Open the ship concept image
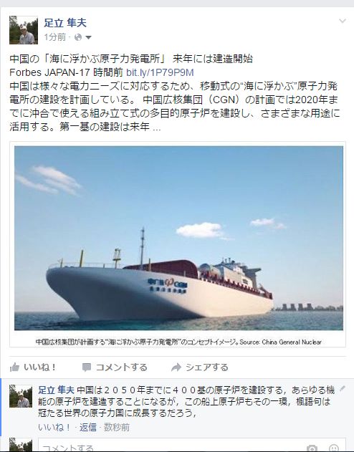 178,238
